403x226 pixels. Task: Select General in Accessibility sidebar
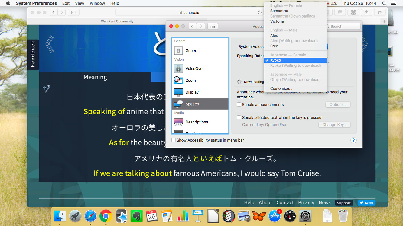click(x=200, y=51)
